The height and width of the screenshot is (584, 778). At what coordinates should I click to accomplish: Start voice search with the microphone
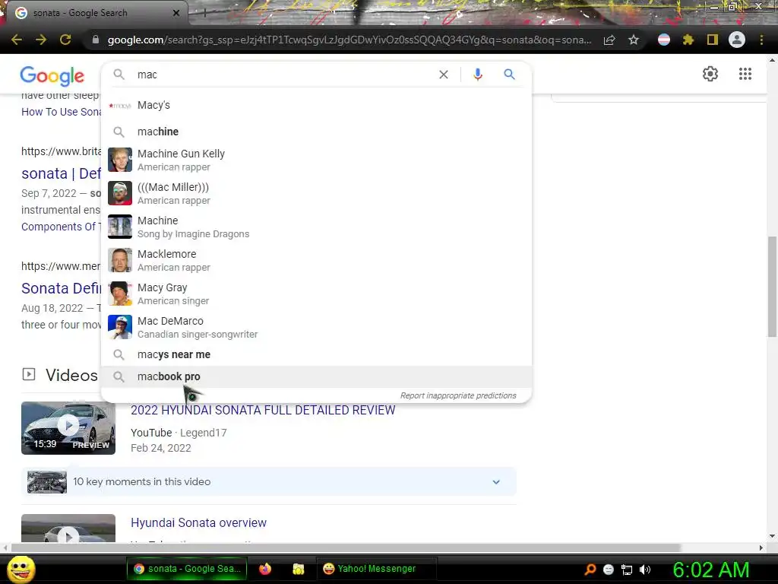pyautogui.click(x=478, y=75)
